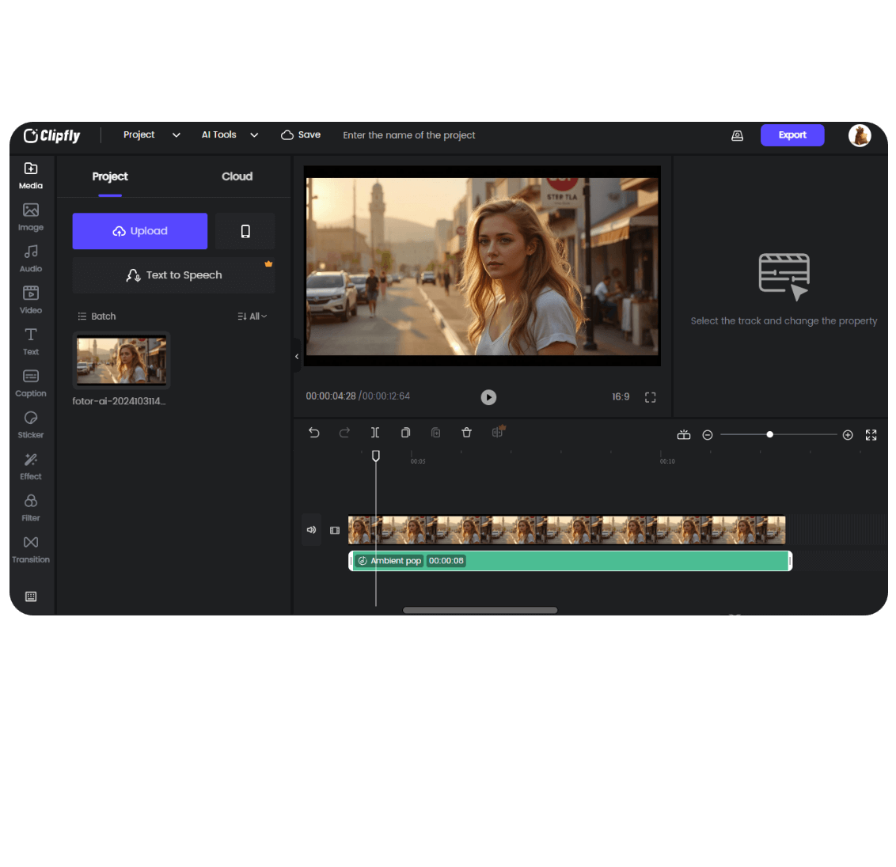Open the Effect panel in the sidebar

pyautogui.click(x=30, y=467)
